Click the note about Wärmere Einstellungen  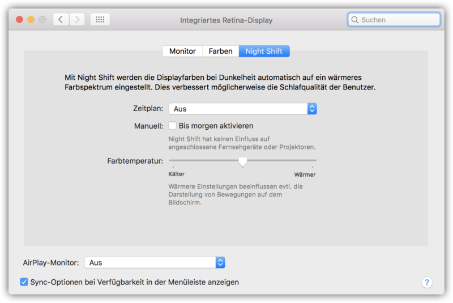click(x=236, y=194)
